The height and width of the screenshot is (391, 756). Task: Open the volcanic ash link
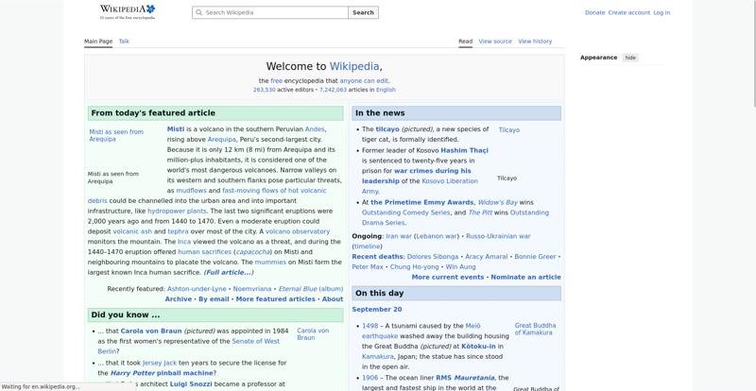(x=132, y=231)
